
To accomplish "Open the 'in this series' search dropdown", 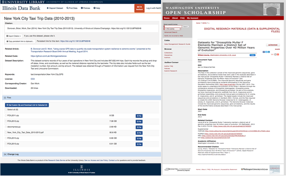I will click(x=173, y=29).
